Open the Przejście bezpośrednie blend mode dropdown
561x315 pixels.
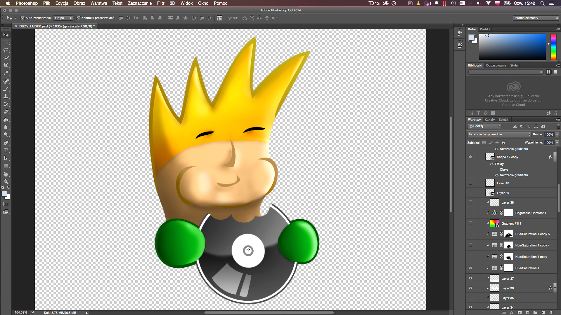(x=499, y=134)
